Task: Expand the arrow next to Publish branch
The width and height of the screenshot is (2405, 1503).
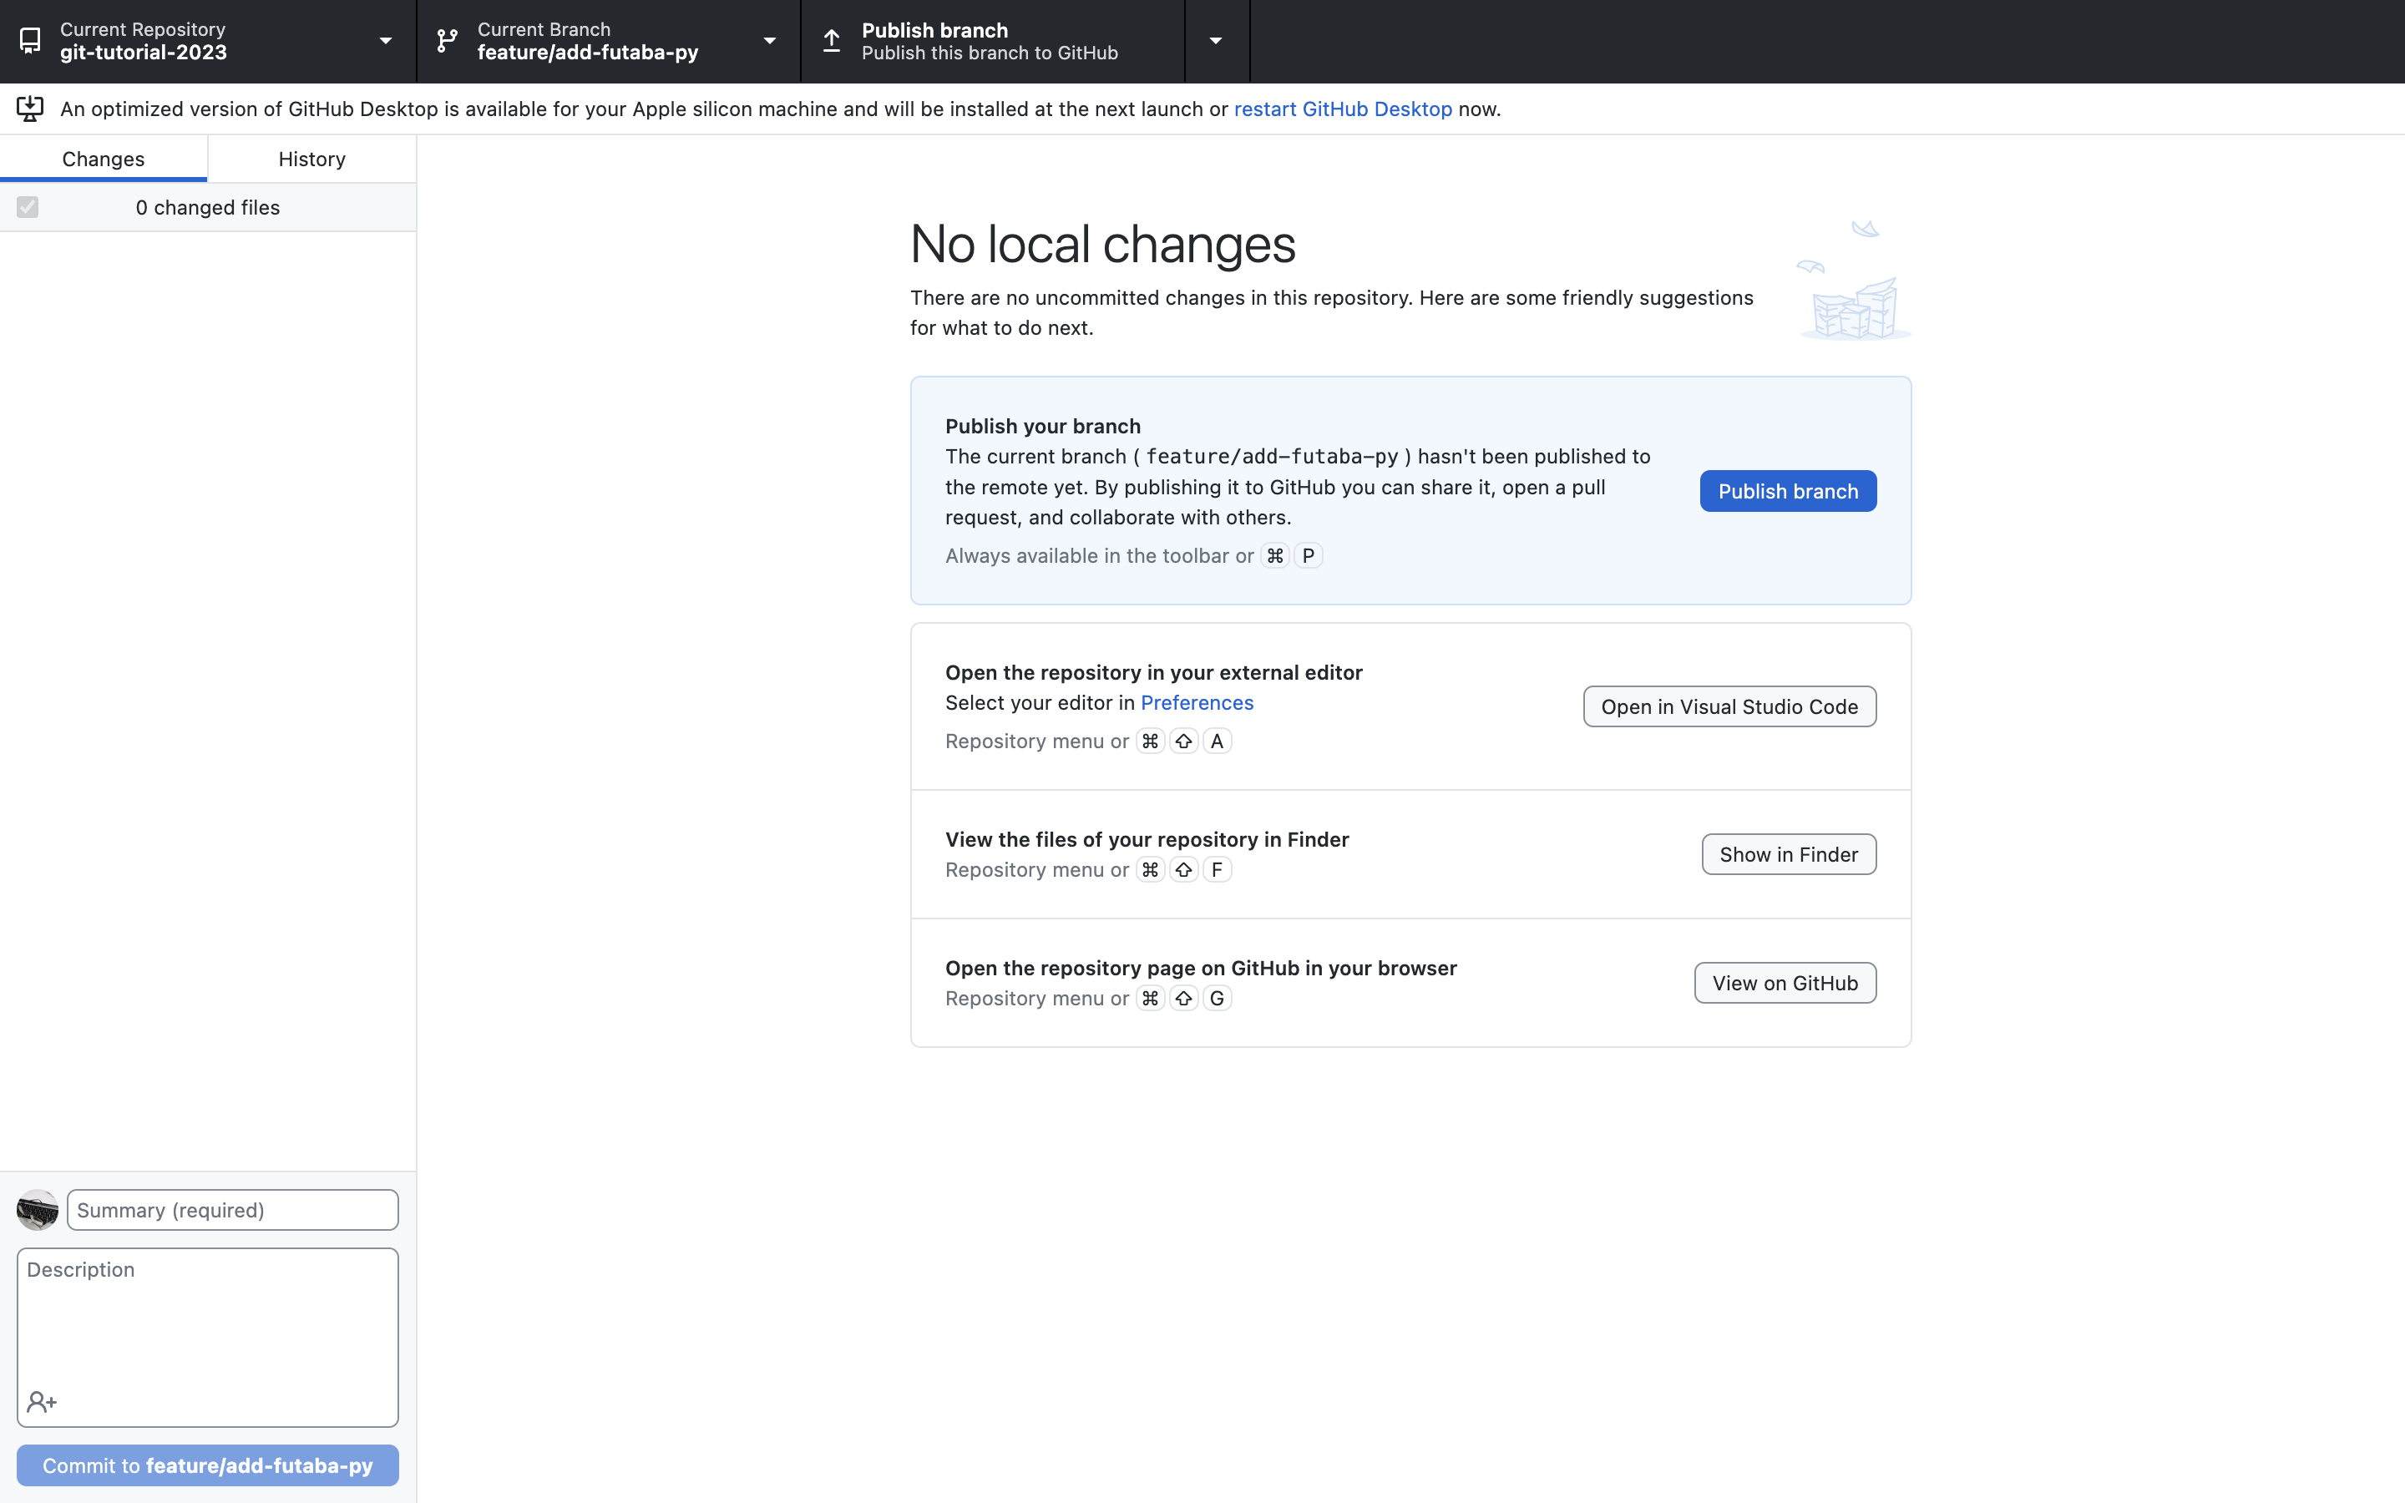Action: (1215, 41)
